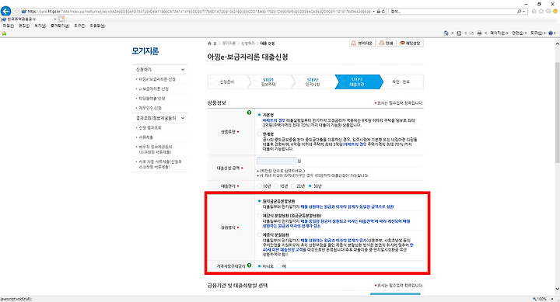The image size is (560, 302).
Task: Open browser settings gear icon
Action: [548, 12]
